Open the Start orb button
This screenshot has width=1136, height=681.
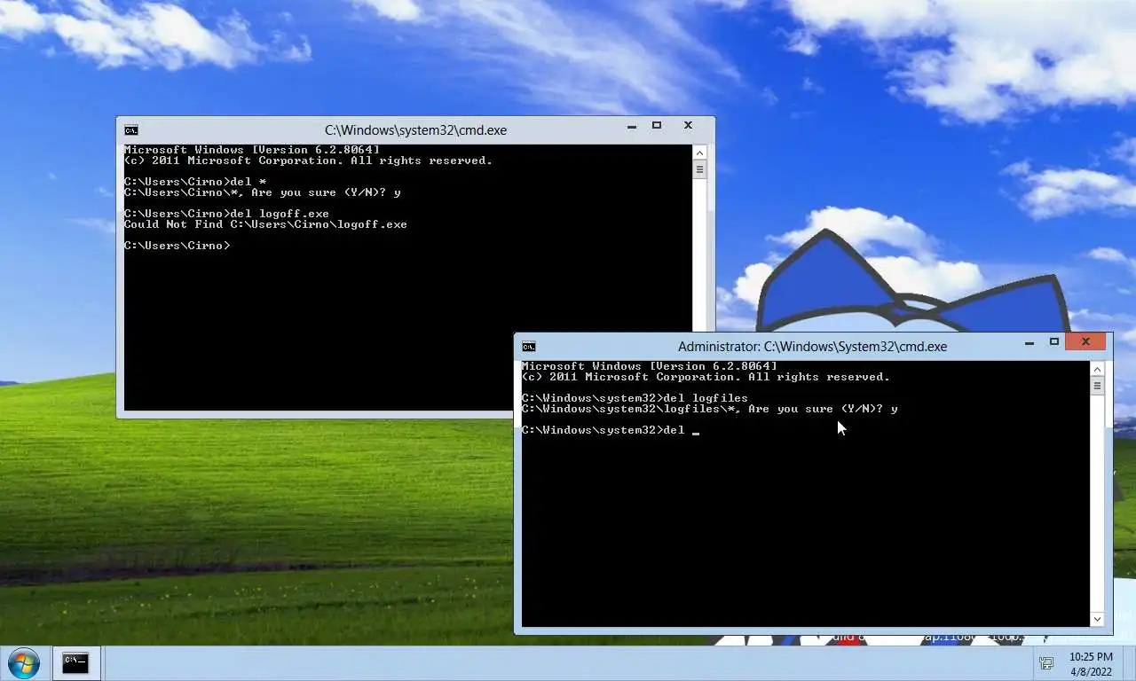tap(23, 663)
